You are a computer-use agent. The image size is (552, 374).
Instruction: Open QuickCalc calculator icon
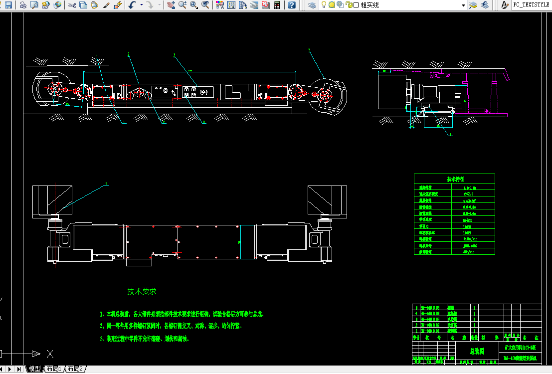coord(277,5)
